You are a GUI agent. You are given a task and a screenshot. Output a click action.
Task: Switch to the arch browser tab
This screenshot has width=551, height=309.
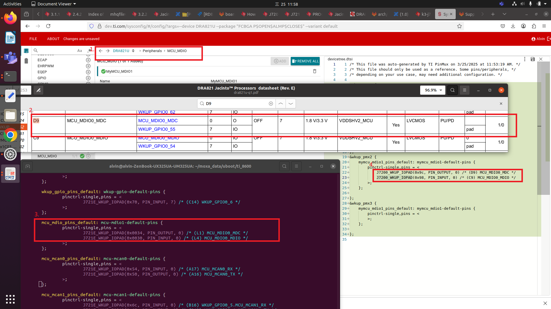(x=379, y=14)
